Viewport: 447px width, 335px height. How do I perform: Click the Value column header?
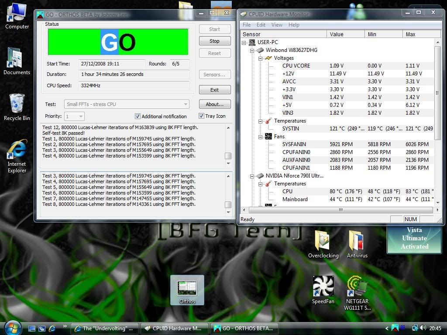click(346, 34)
